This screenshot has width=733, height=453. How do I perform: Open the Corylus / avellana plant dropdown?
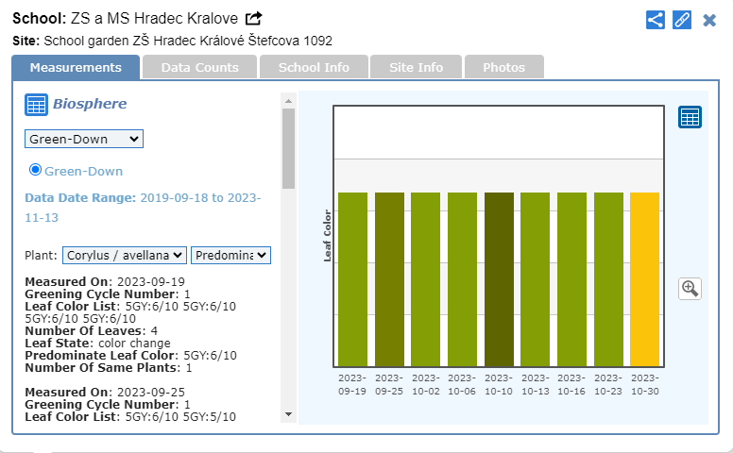(x=124, y=255)
